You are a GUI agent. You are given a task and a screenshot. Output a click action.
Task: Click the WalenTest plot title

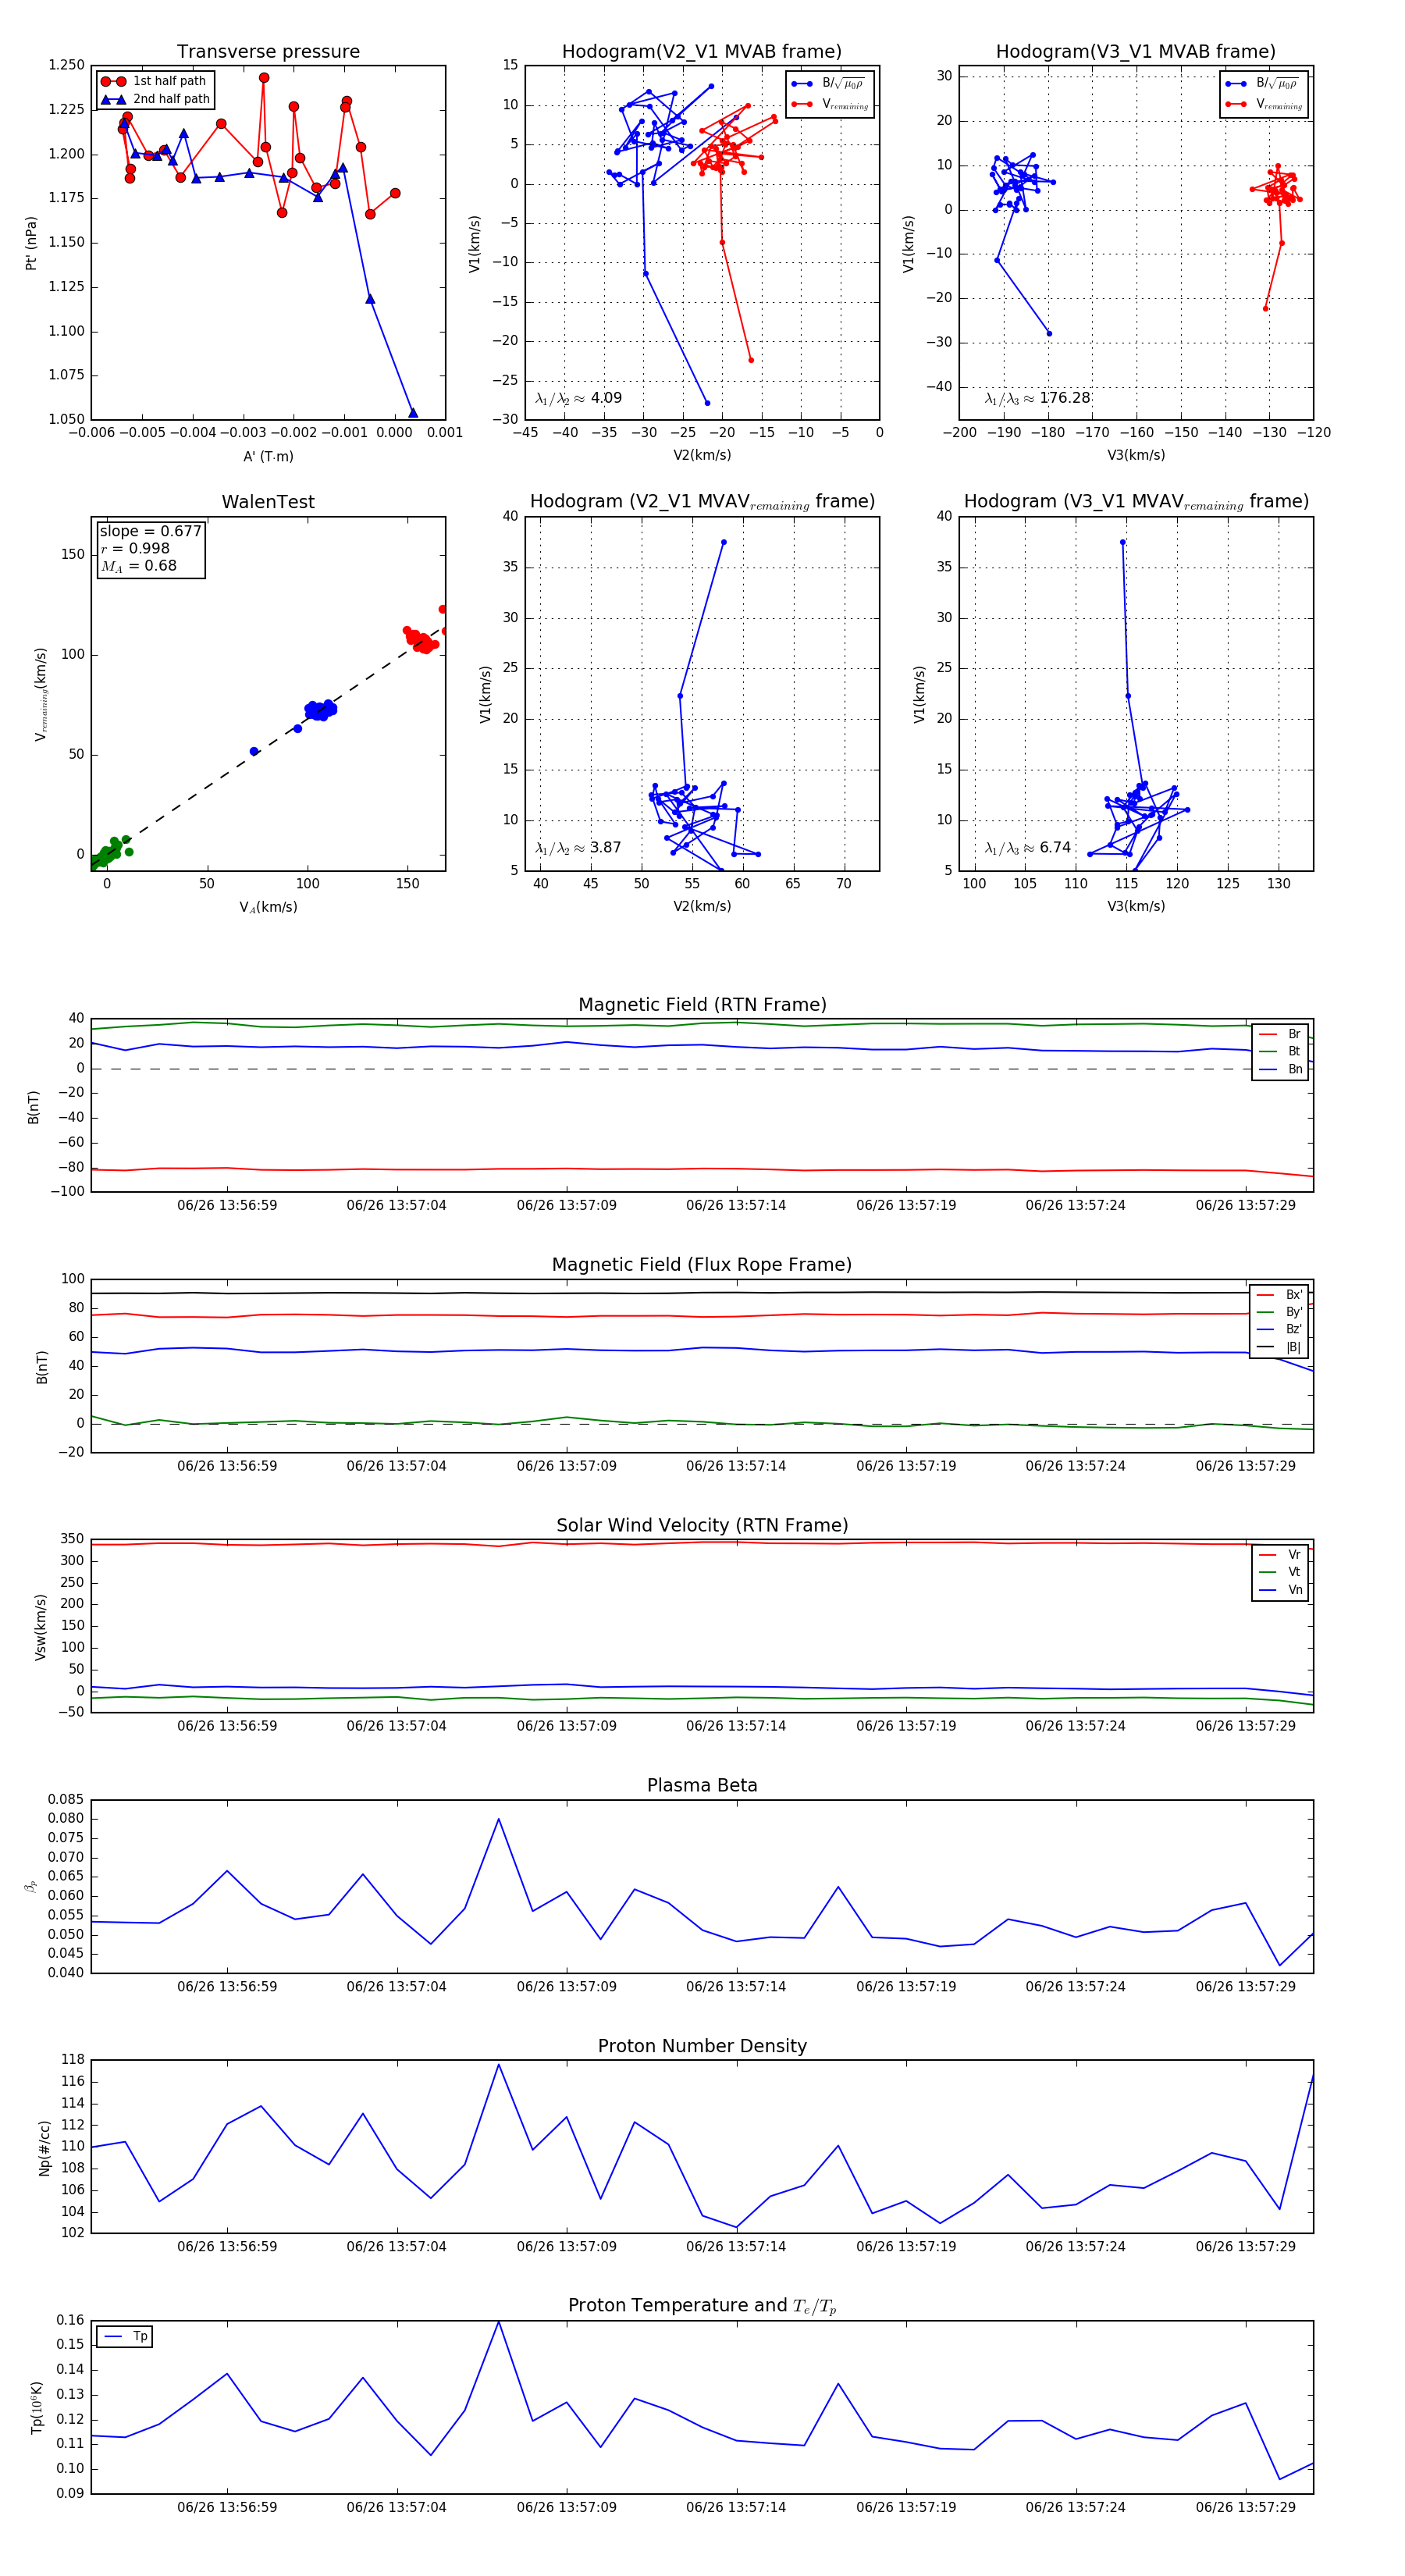click(x=268, y=502)
